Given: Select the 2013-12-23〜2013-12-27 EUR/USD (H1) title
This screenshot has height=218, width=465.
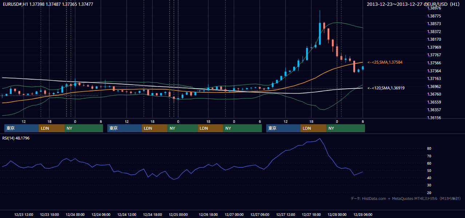Looking at the screenshot, I should (414, 4).
